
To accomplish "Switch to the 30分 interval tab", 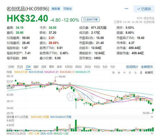I will tap(88, 67).
